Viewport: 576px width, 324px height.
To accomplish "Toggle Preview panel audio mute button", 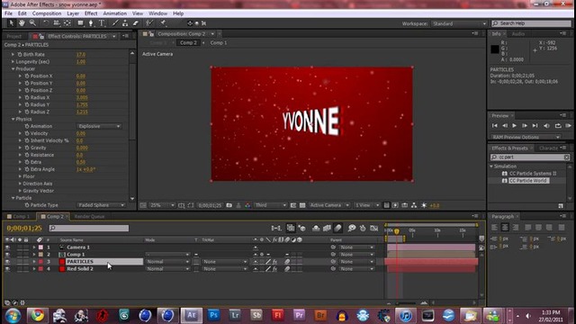I will [x=546, y=126].
